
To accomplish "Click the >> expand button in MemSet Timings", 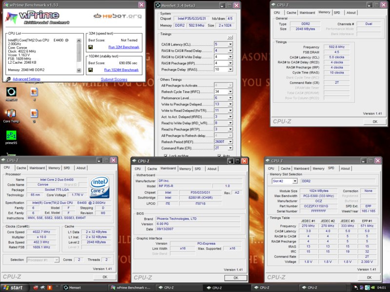I will (230, 37).
